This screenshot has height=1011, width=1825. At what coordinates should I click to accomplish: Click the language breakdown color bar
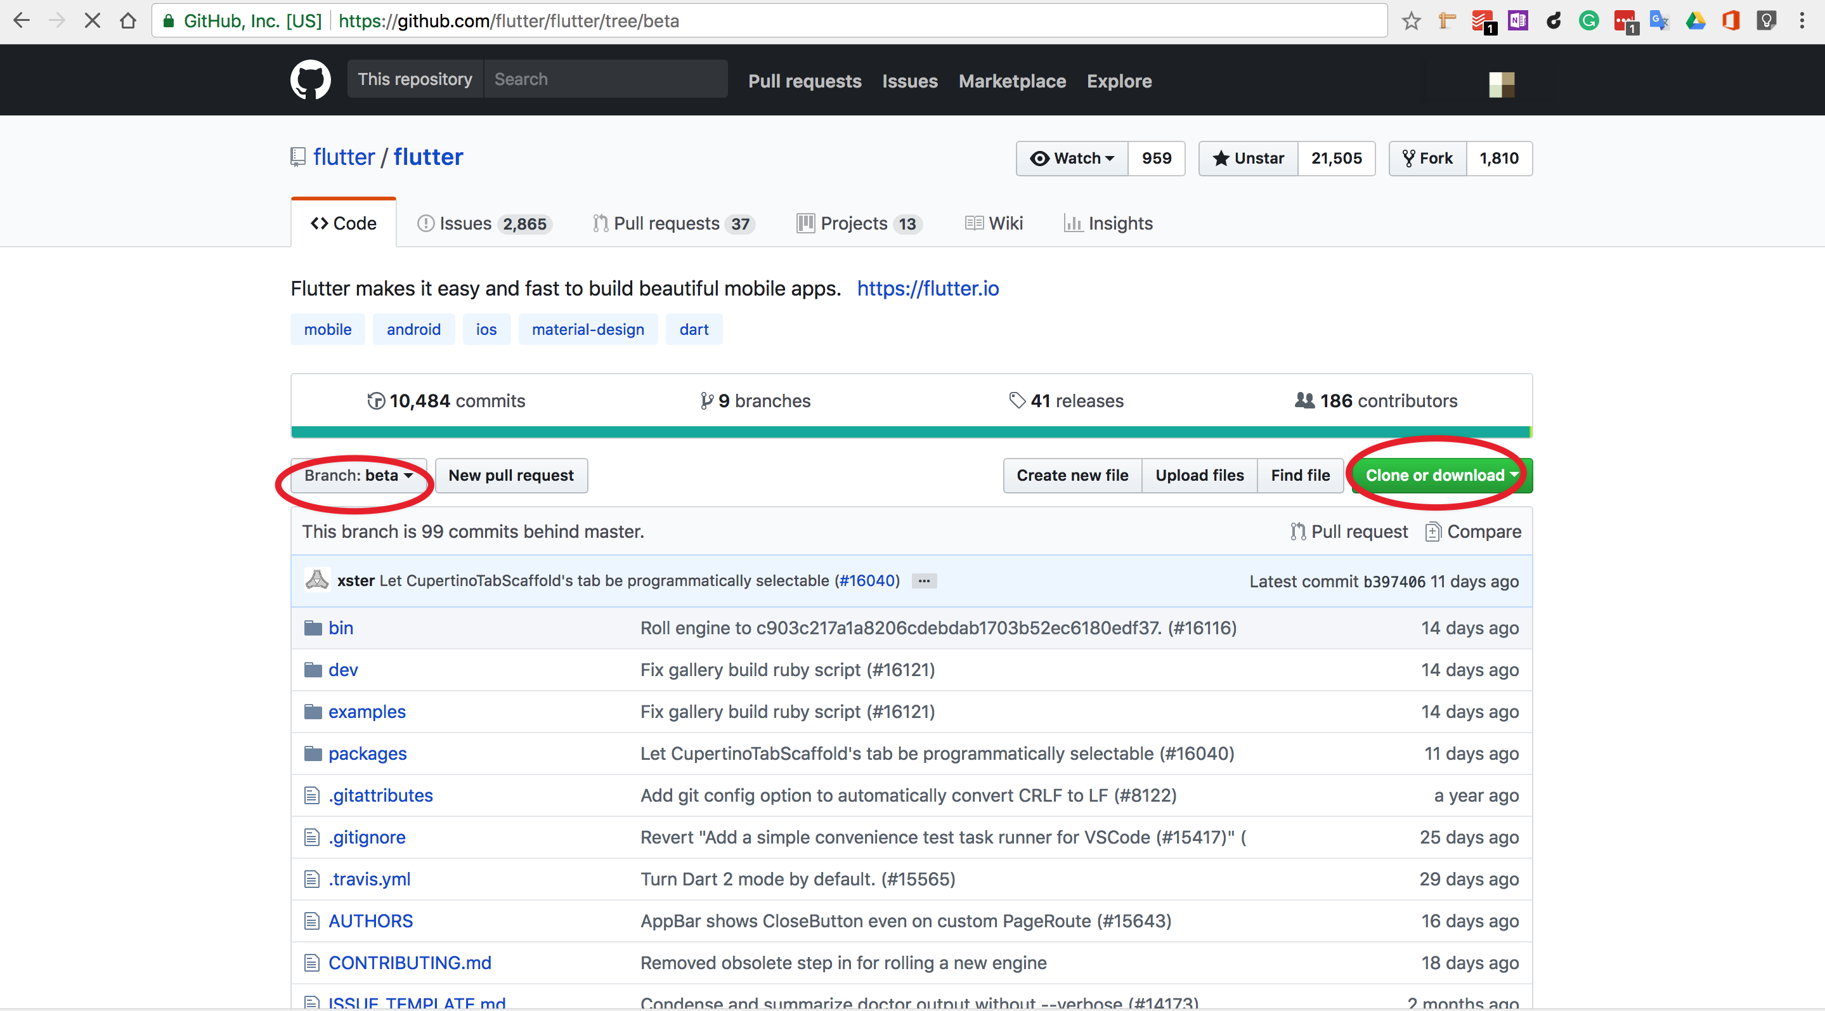[x=911, y=432]
